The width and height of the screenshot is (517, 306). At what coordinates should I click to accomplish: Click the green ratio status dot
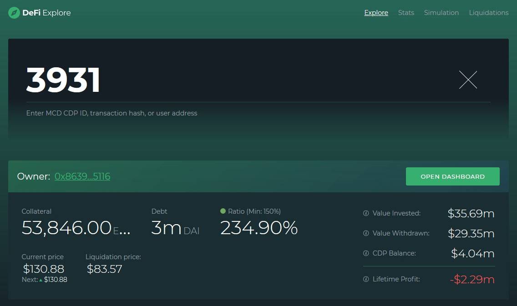click(x=223, y=211)
